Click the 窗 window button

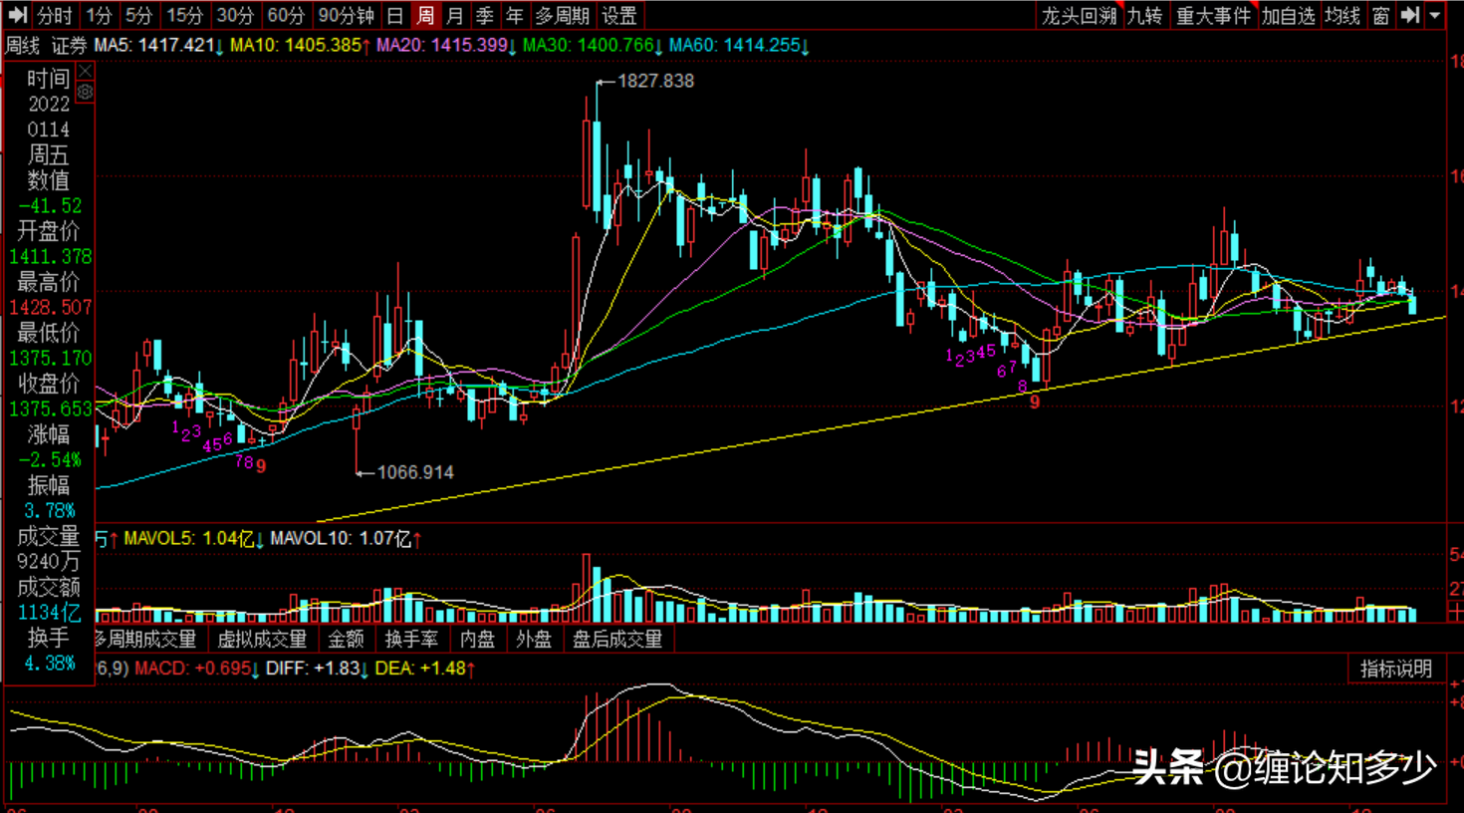[1380, 15]
